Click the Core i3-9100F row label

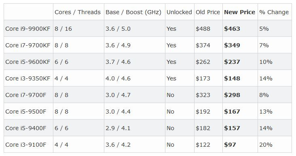point(25,145)
